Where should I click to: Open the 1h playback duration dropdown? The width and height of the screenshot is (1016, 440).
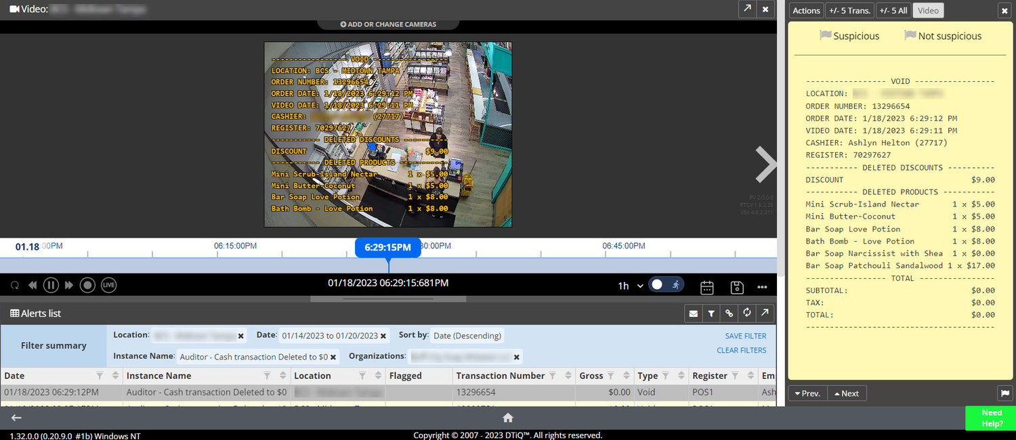(x=629, y=285)
